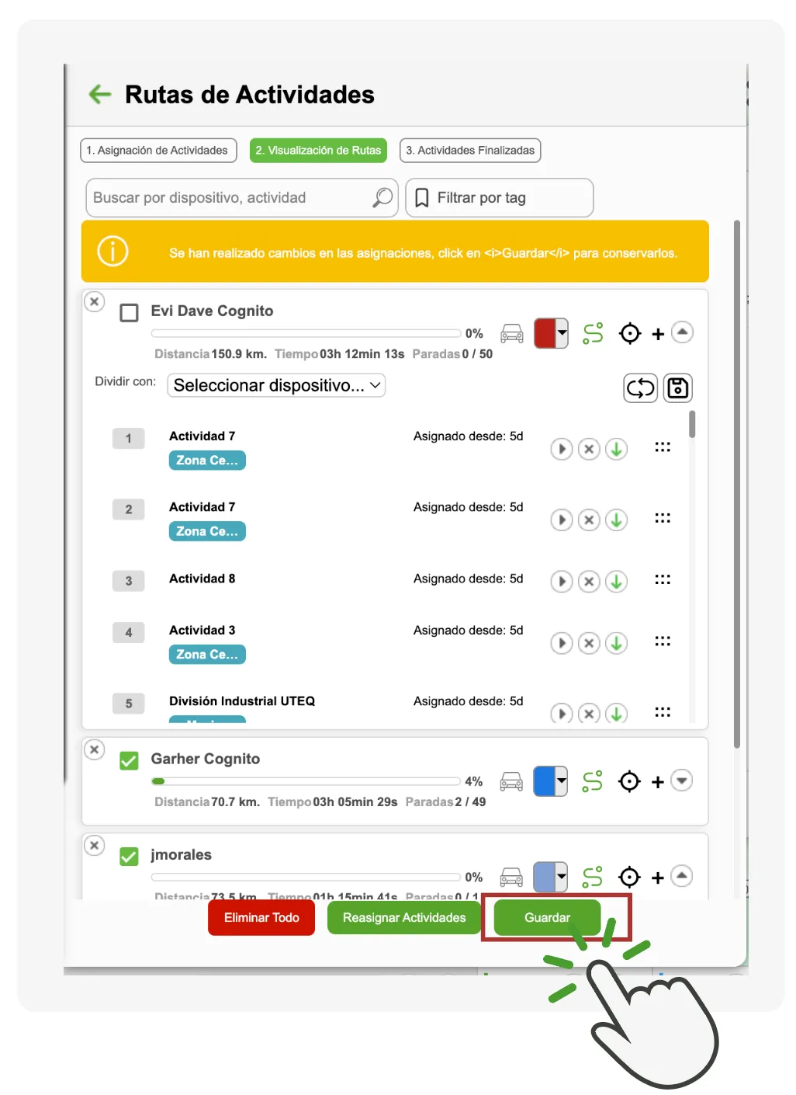Expand the Garher Cognito route card
This screenshot has width=796, height=1095.
click(681, 780)
